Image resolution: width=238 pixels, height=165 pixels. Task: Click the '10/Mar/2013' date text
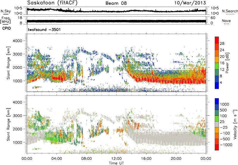click(190, 3)
